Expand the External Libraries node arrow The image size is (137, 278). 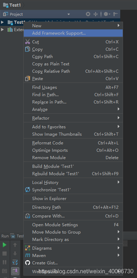point(2,29)
